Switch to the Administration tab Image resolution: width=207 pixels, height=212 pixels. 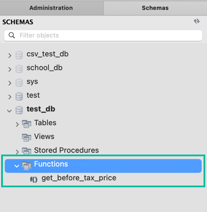[x=51, y=8]
